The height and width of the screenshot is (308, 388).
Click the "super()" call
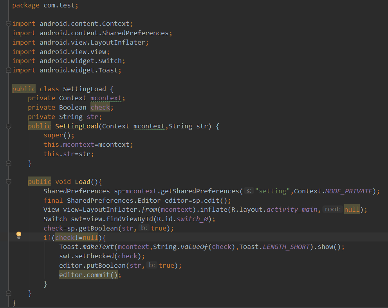click(57, 135)
